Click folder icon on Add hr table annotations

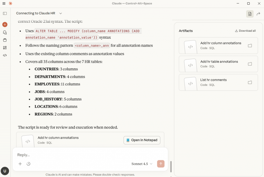tap(250, 64)
